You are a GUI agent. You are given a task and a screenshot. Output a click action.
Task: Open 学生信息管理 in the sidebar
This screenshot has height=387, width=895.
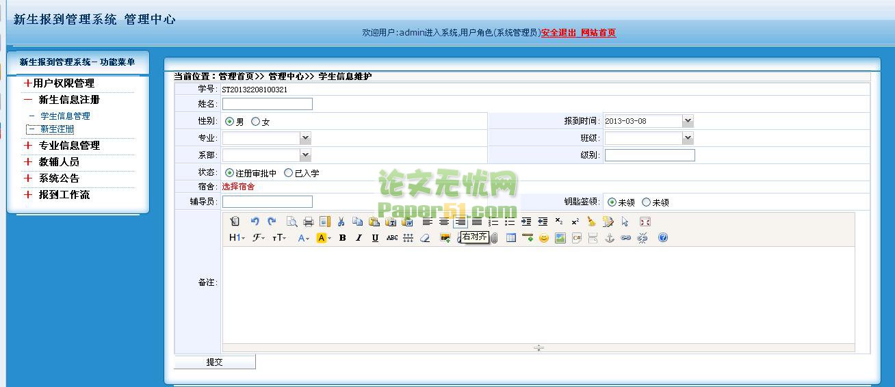tap(65, 116)
